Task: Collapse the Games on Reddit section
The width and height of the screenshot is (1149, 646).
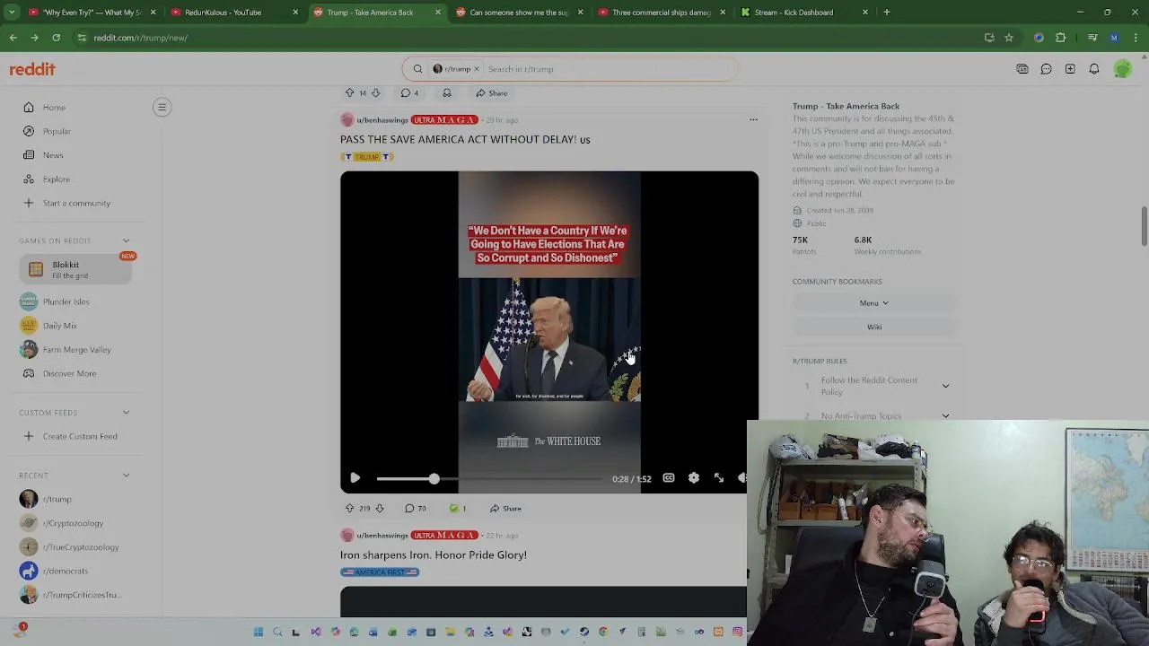Action: tap(126, 240)
